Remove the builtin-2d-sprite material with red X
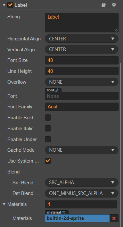This screenshot has height=227, width=123. coord(114,218)
